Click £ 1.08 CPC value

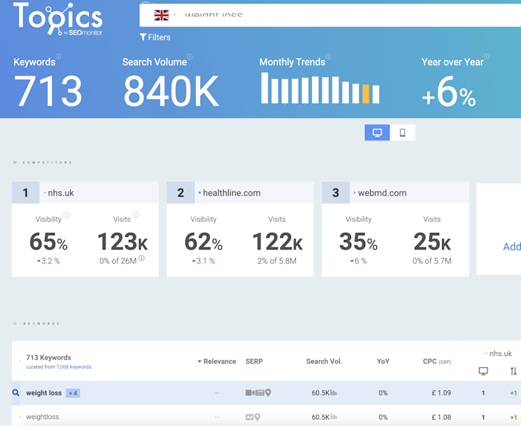coord(441,417)
